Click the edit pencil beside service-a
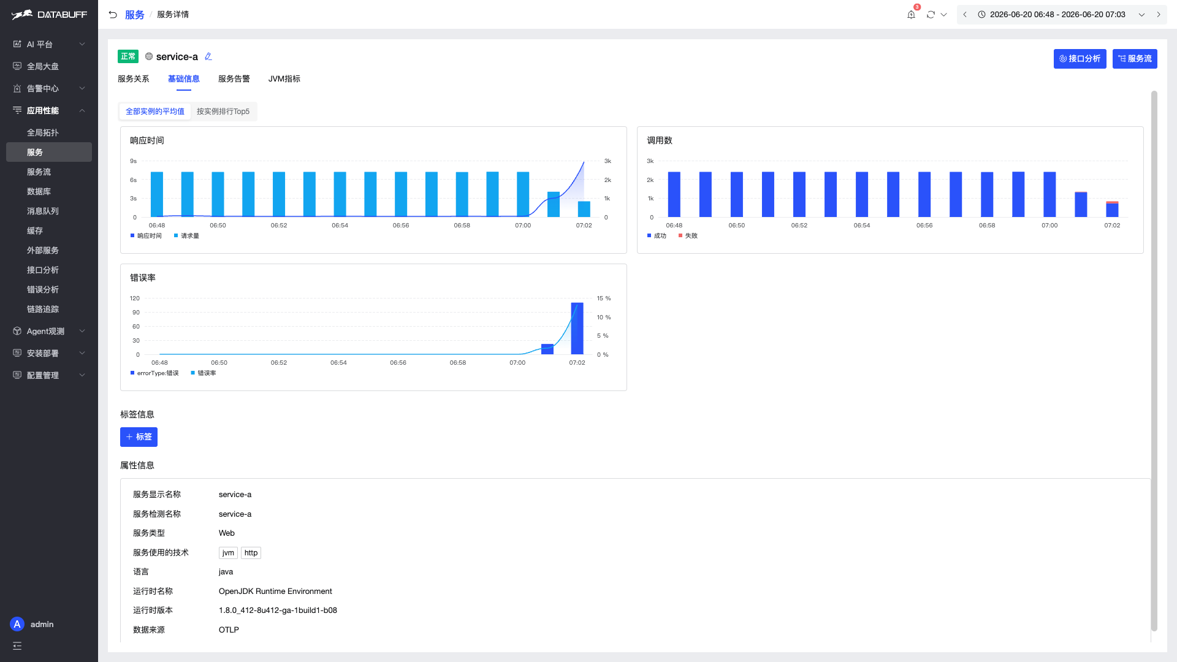The image size is (1177, 662). [208, 56]
